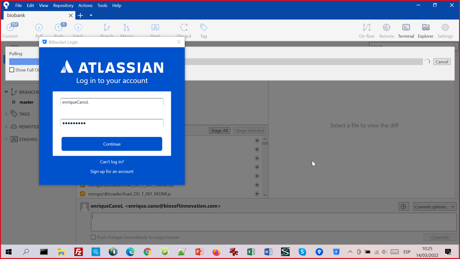Click the Can't log in? link
Image resolution: width=460 pixels, height=259 pixels.
[x=112, y=162]
